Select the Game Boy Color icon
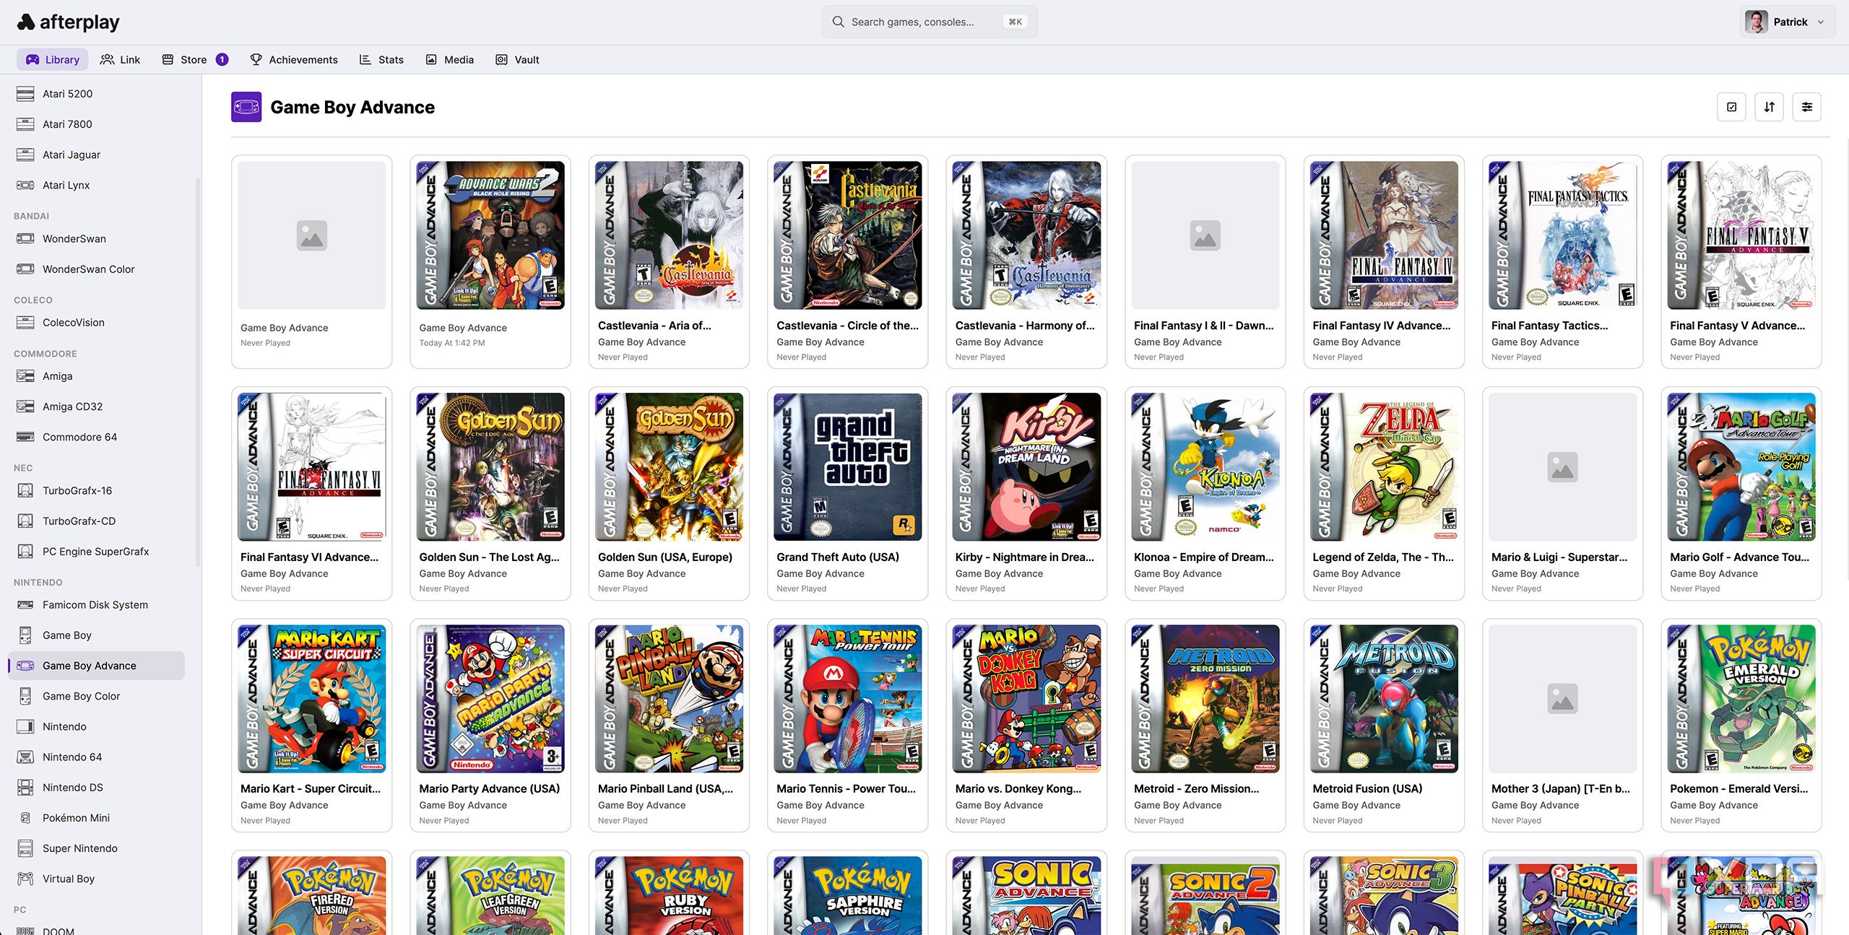Image resolution: width=1849 pixels, height=935 pixels. click(25, 697)
